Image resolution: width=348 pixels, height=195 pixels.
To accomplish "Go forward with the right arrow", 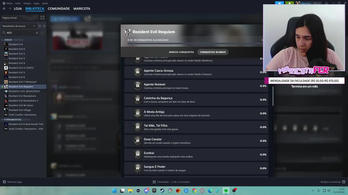I will (10, 9).
